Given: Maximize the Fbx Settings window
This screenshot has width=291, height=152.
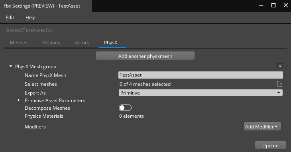Looking at the screenshot, I should [273, 6].
